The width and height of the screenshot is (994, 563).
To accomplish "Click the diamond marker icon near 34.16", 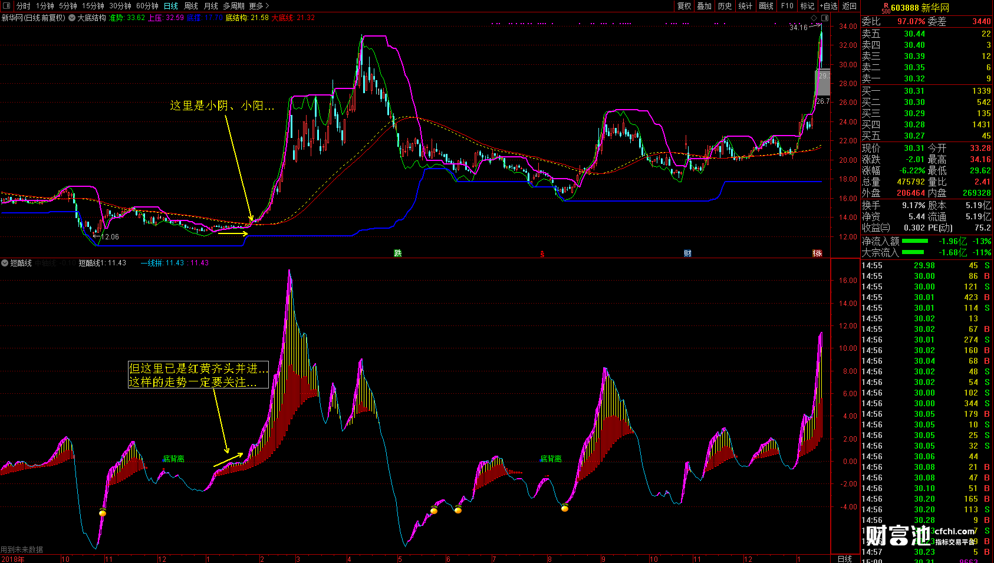I will [x=814, y=18].
